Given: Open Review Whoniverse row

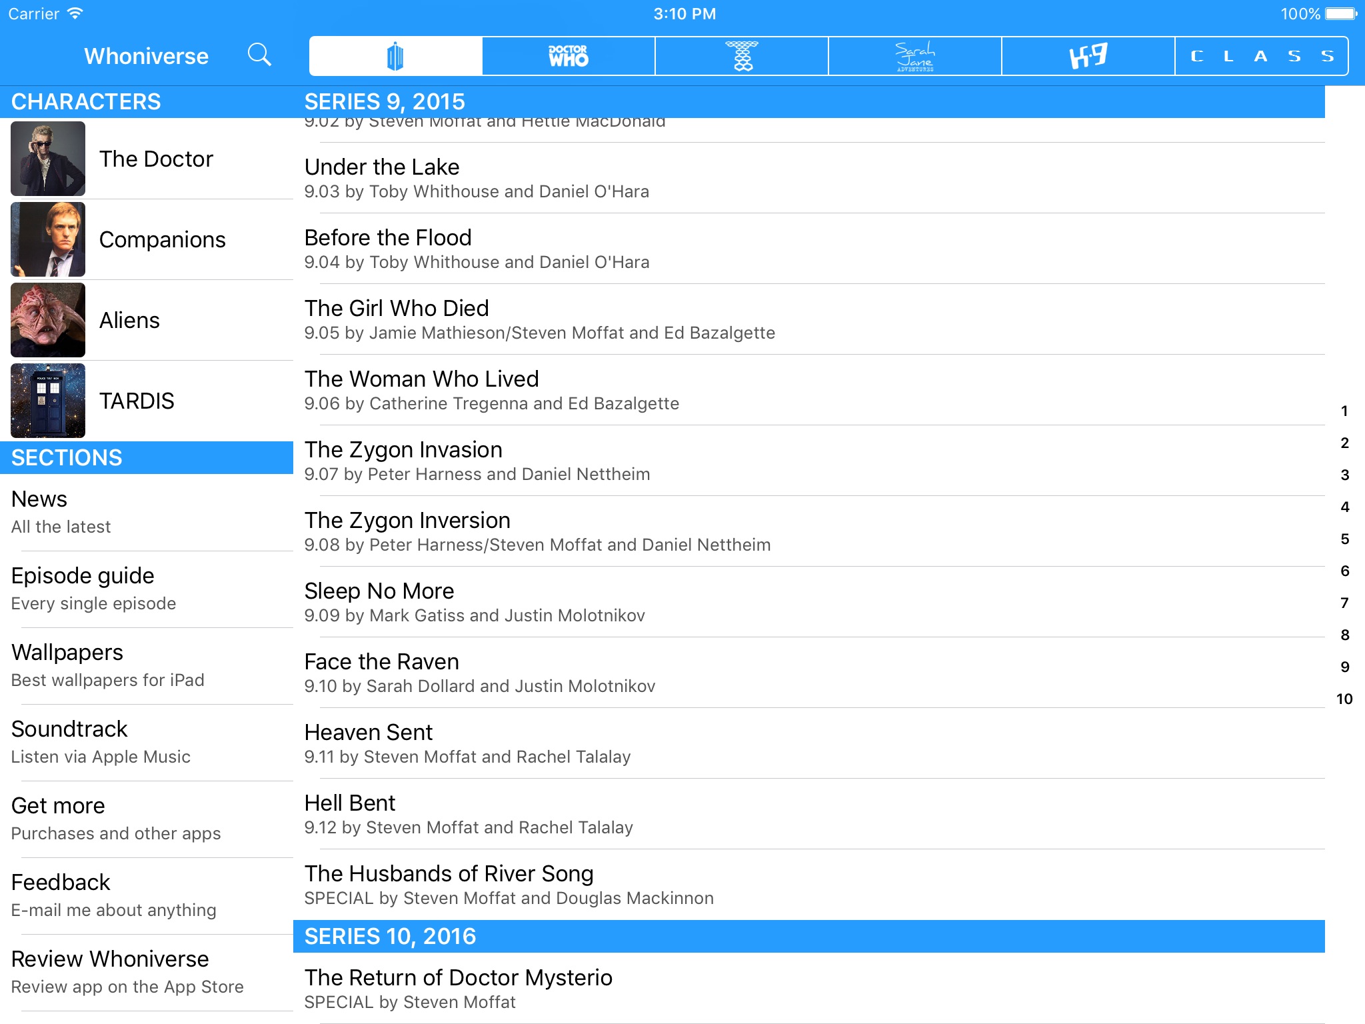Looking at the screenshot, I should (x=147, y=972).
